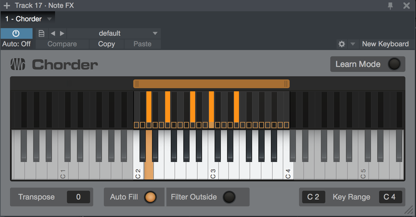Click the PreSonus waveform logo
Image resolution: width=416 pixels, height=217 pixels.
coord(18,65)
